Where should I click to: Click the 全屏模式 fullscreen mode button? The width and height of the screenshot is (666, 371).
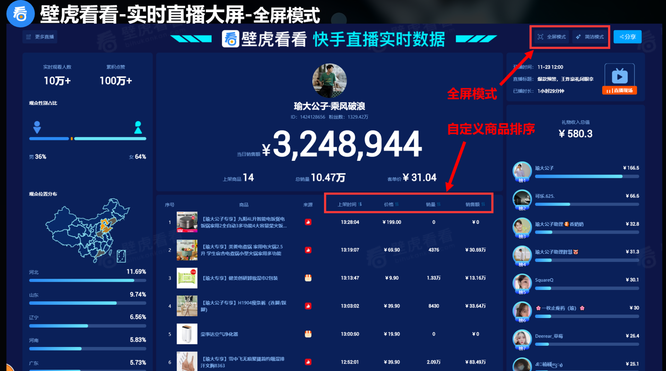(552, 37)
